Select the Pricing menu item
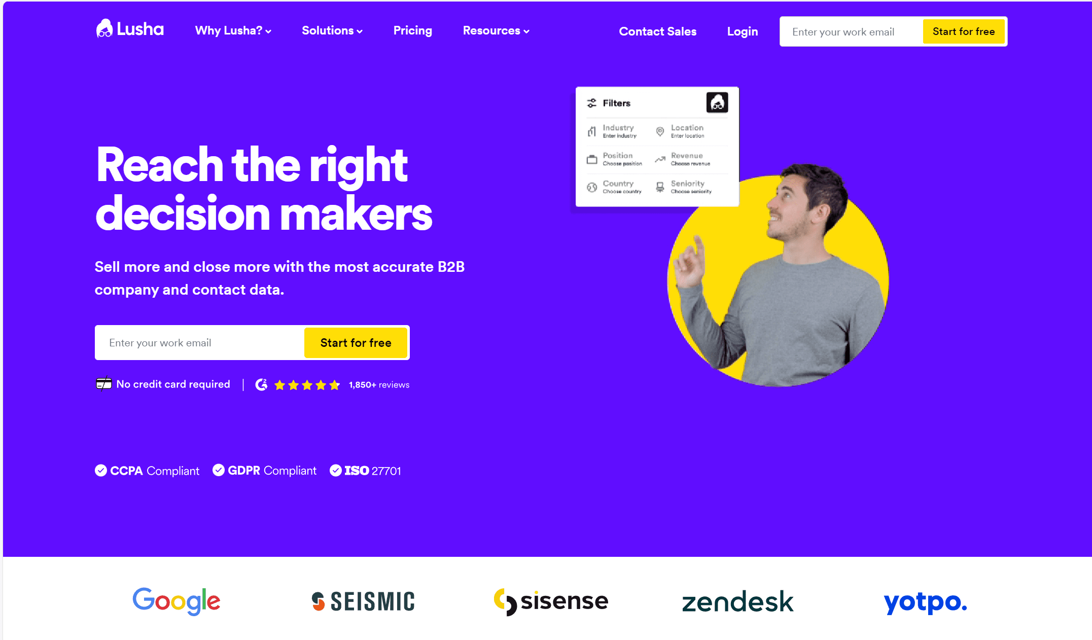The width and height of the screenshot is (1092, 640). pyautogui.click(x=413, y=30)
